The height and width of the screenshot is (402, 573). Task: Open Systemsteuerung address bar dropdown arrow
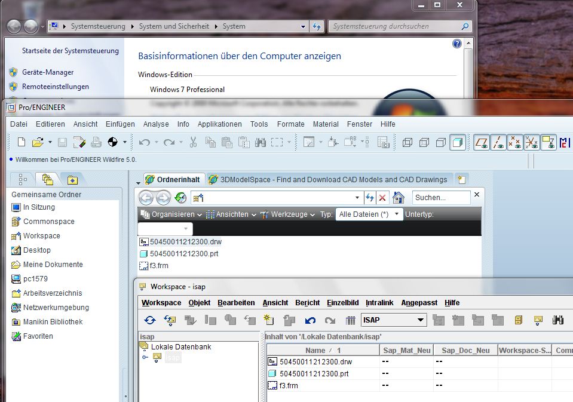[303, 26]
